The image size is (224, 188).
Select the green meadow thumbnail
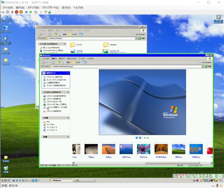tap(179, 149)
